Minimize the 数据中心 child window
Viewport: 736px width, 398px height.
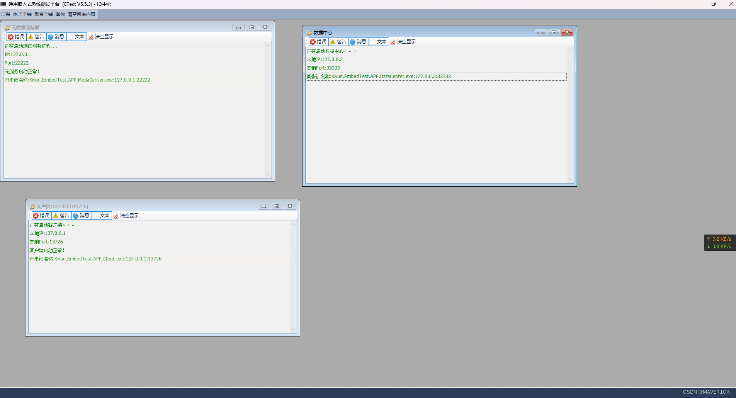541,32
